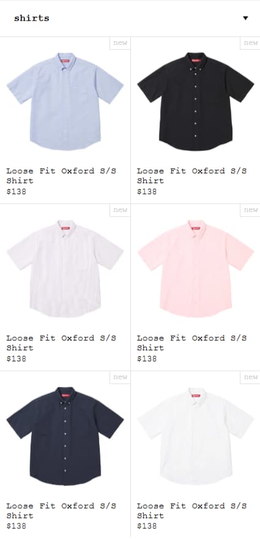Open the white shirt's product title link
Viewport: 260px width, 540px height.
point(192,511)
